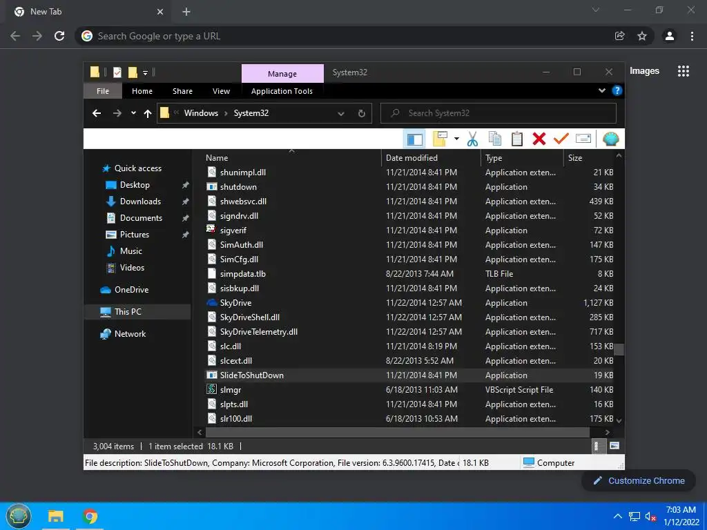Select the SkyDrive application file
Viewport: 707px width, 530px height.
coord(410,303)
